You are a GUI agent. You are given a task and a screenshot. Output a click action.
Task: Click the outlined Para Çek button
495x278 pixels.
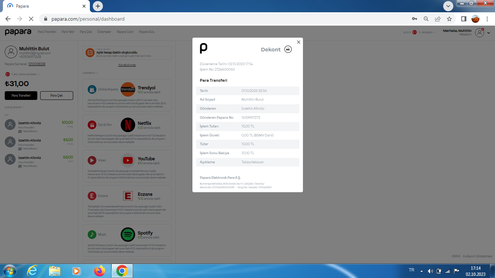[57, 96]
